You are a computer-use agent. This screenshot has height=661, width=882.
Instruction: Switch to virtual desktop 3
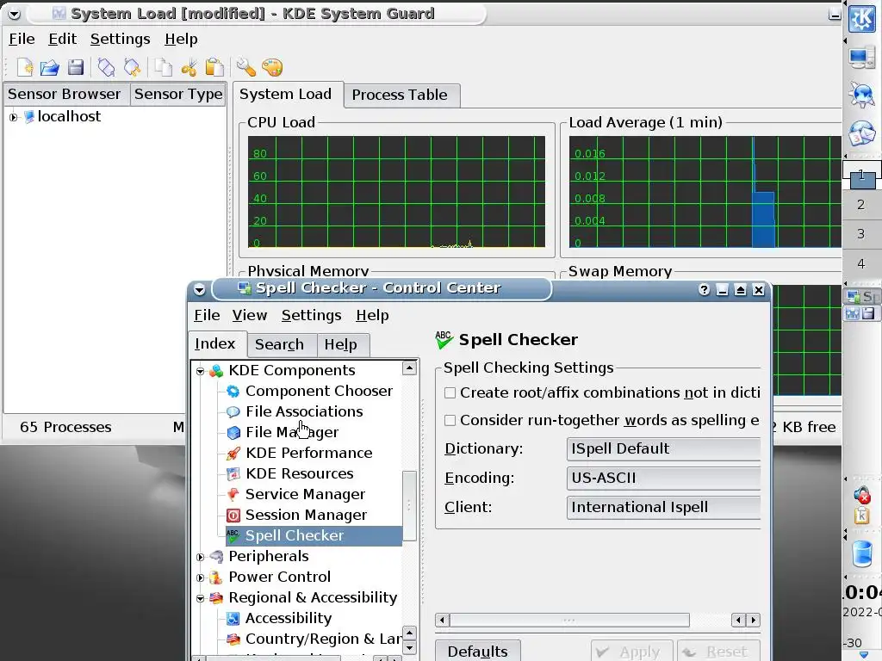860,234
